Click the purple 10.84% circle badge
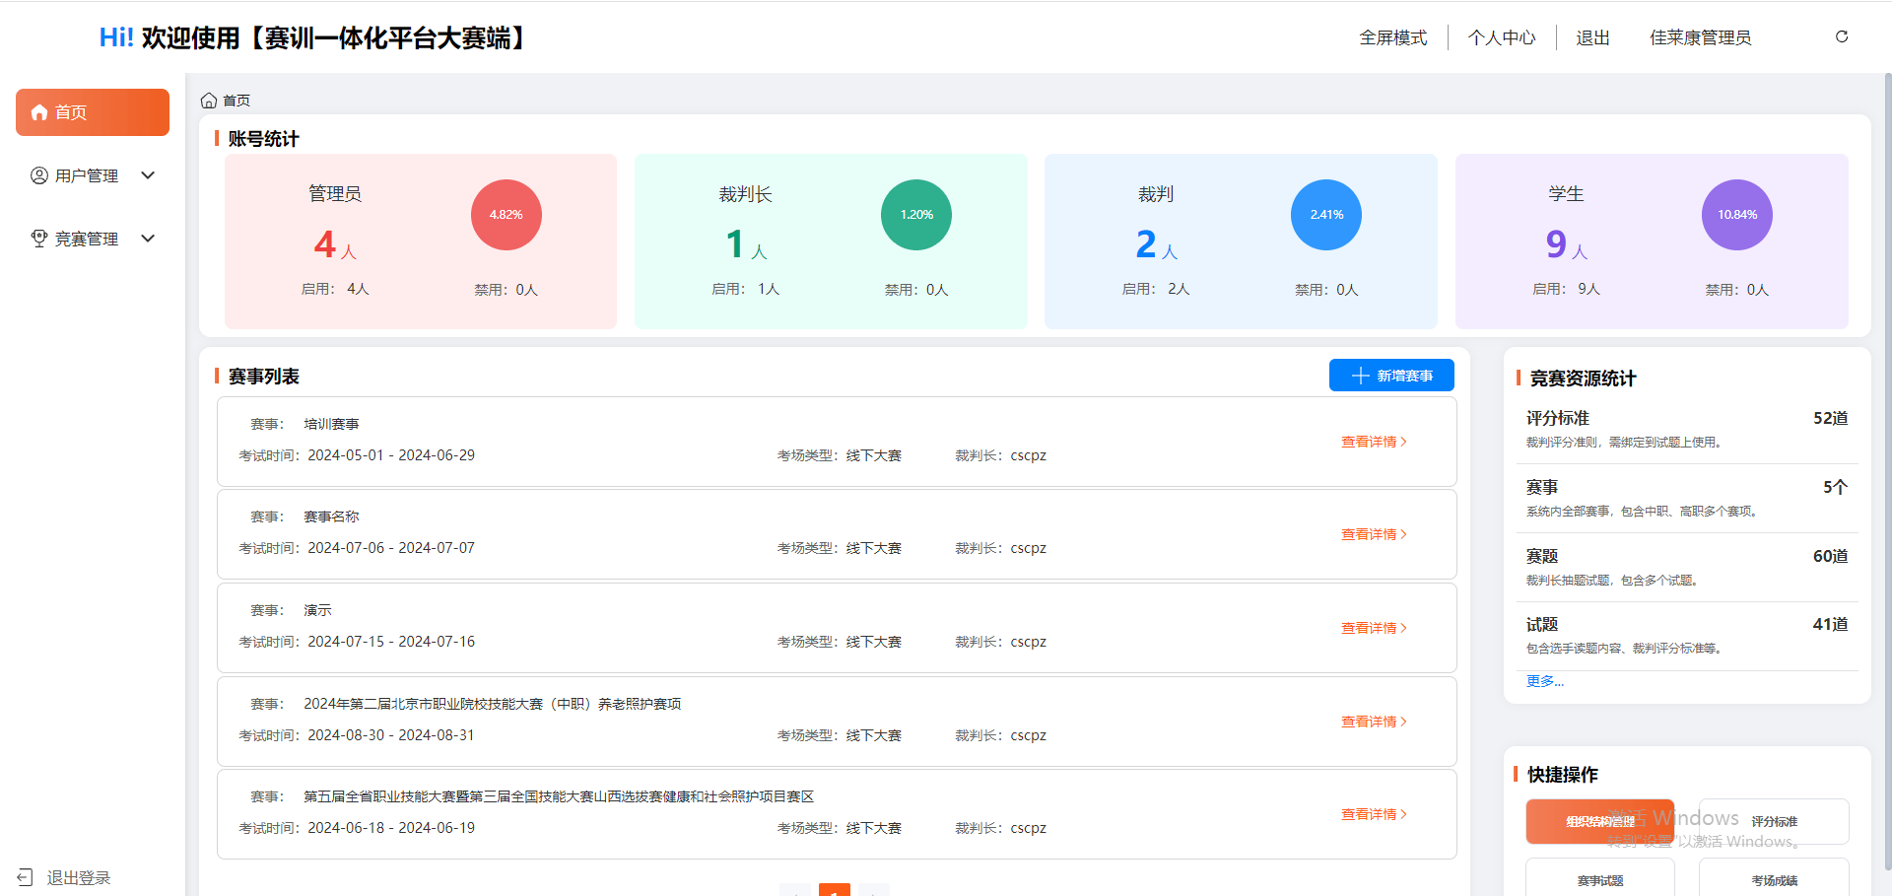 pyautogui.click(x=1737, y=215)
